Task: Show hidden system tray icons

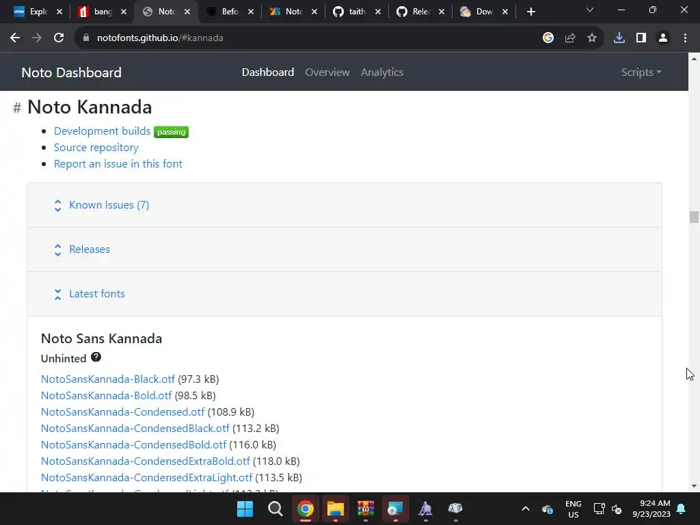Action: (526, 509)
